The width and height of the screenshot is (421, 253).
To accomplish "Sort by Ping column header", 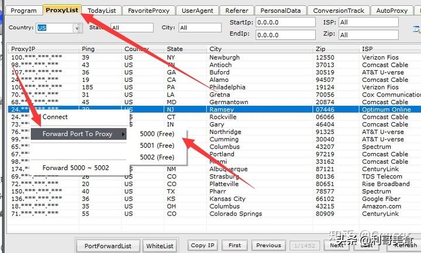I will click(x=100, y=49).
